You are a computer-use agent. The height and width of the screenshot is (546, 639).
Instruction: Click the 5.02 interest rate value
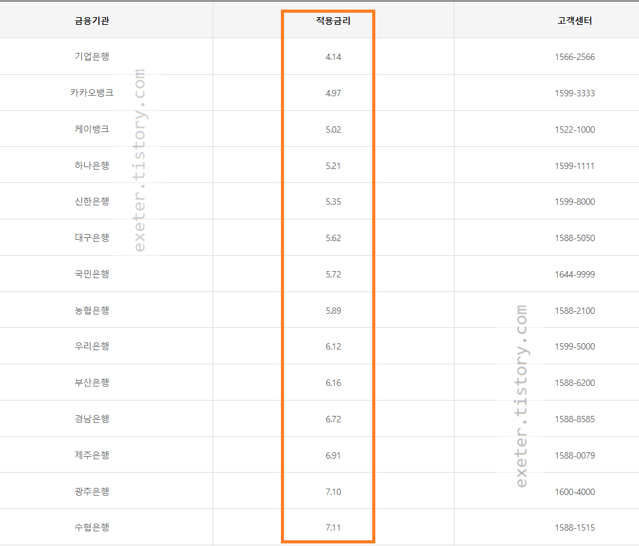333,129
